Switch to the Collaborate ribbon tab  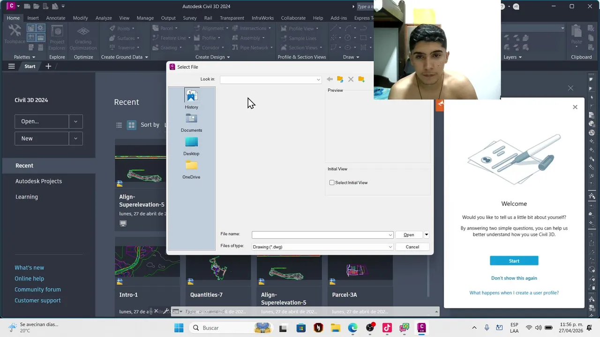(x=293, y=18)
